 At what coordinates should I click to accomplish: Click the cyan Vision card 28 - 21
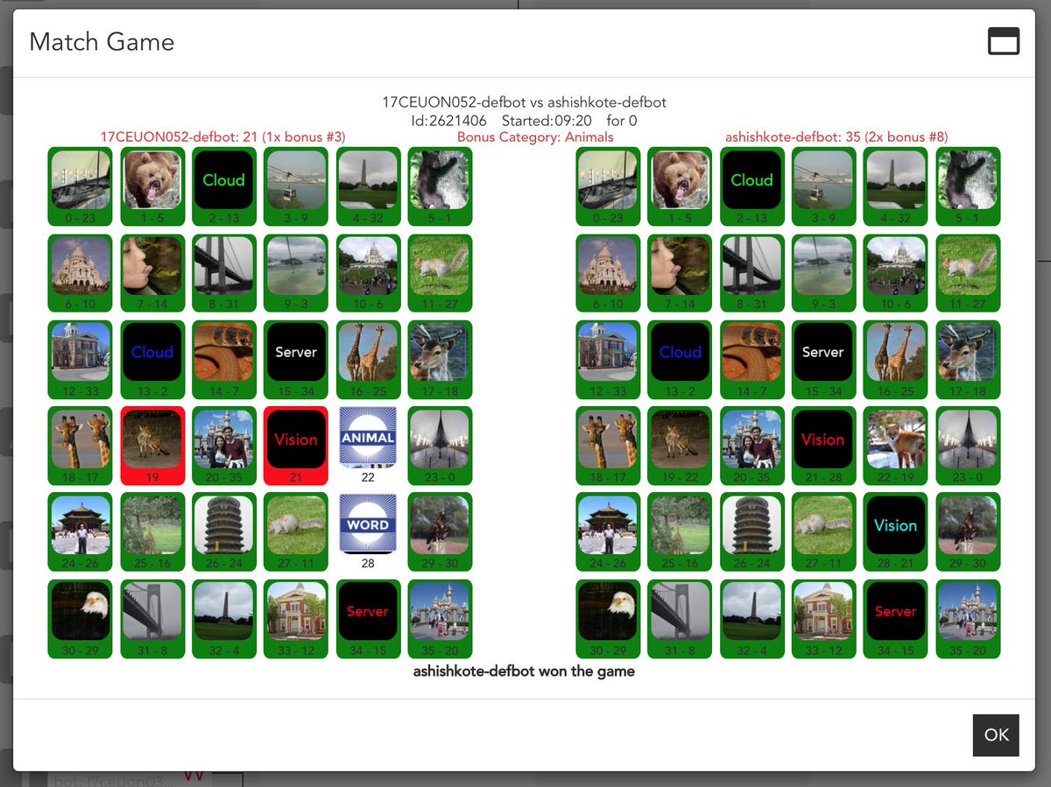pos(896,531)
